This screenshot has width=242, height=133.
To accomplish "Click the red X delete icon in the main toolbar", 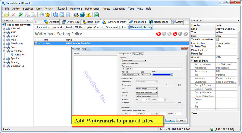I will [13, 15].
